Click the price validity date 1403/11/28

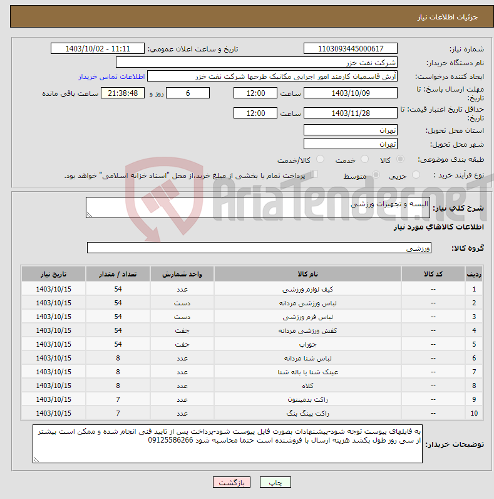351,113
